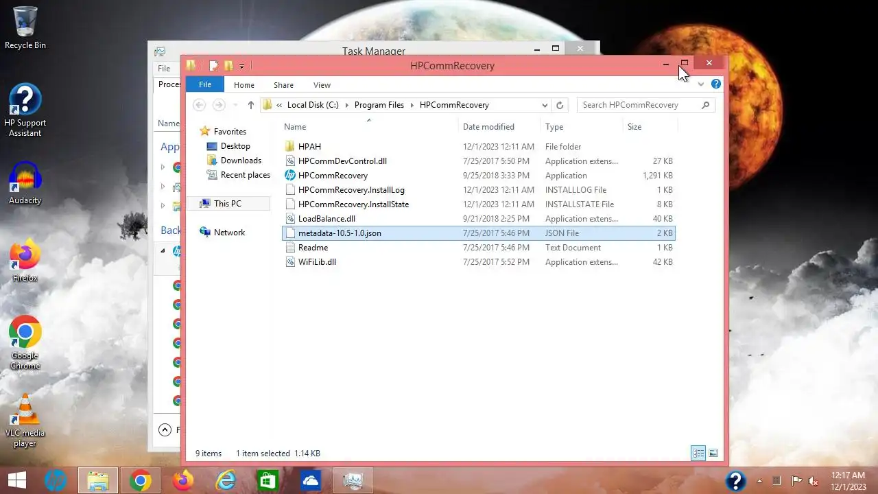Select the HPCommRecovery.InstallLog file
This screenshot has height=494, width=878.
pyautogui.click(x=479, y=189)
